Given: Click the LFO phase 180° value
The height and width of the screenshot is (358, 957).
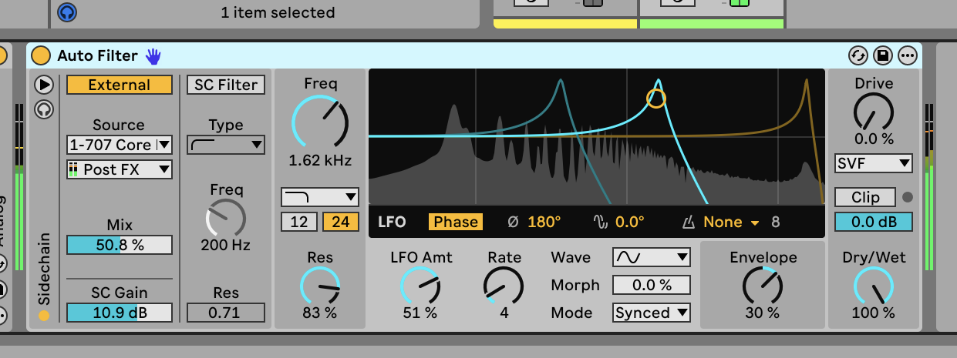Looking at the screenshot, I should click(x=544, y=222).
